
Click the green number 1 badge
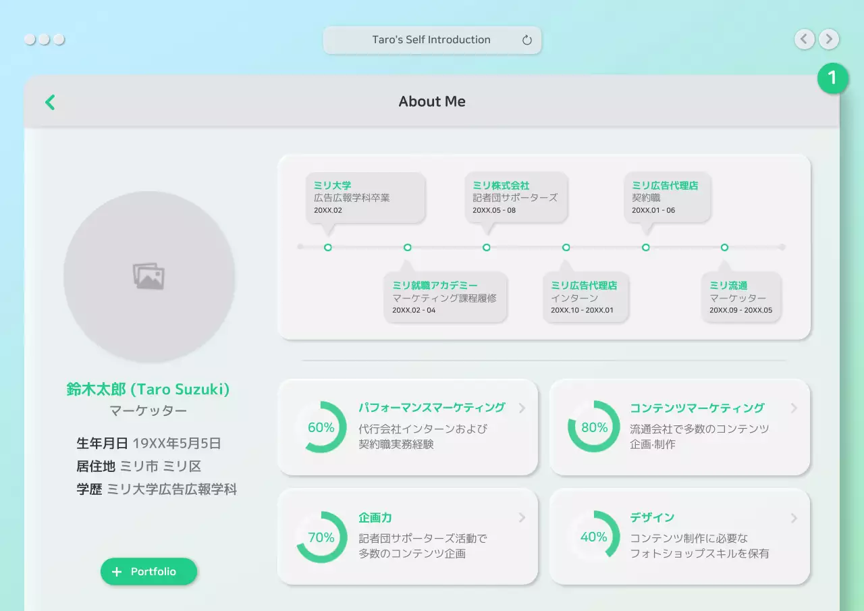click(832, 78)
